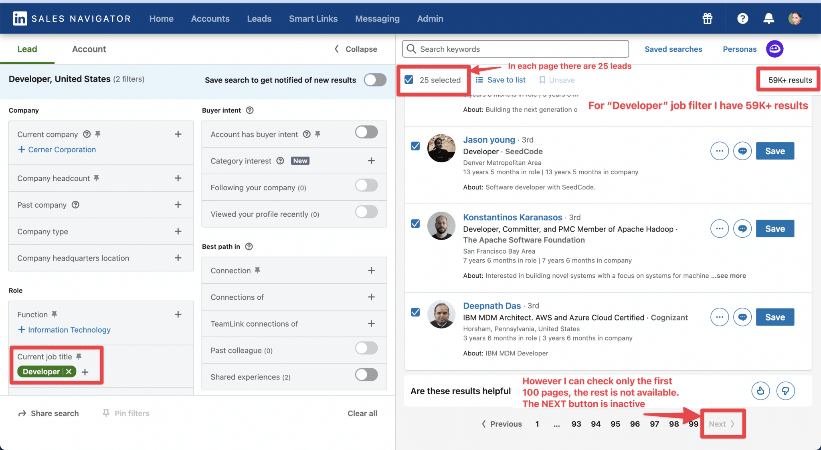Image resolution: width=821 pixels, height=450 pixels.
Task: Collapse the filters panel
Action: click(x=356, y=49)
